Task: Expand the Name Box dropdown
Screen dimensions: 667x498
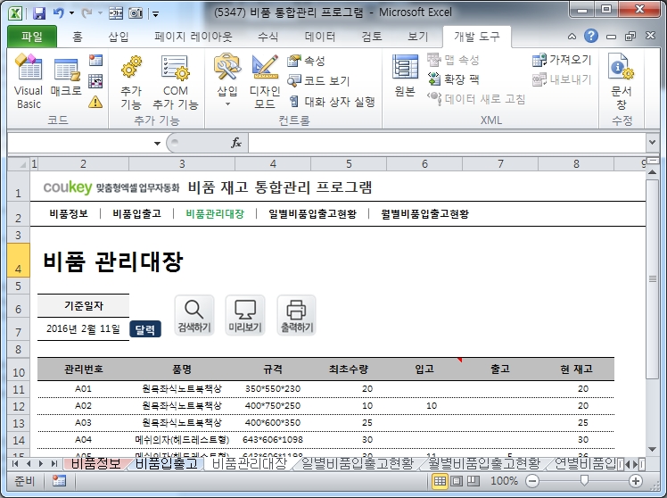Action: pyautogui.click(x=157, y=143)
